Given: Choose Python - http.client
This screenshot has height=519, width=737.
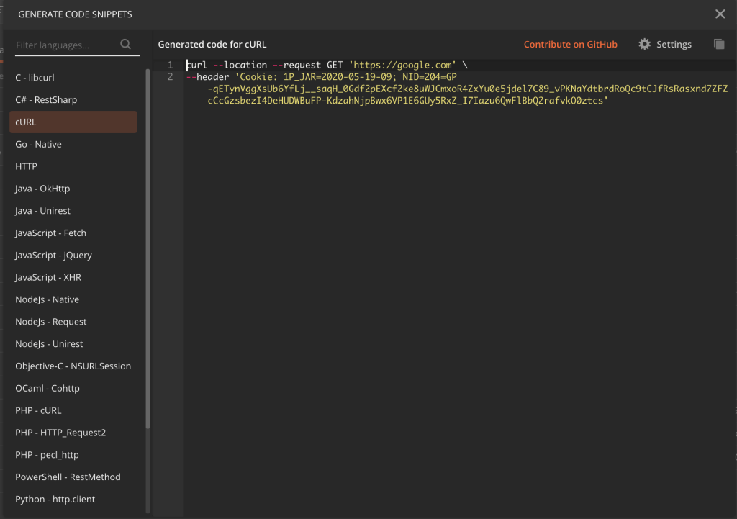Looking at the screenshot, I should (x=55, y=500).
